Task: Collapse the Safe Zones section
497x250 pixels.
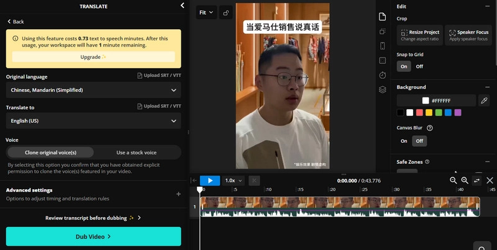Action: pyautogui.click(x=488, y=162)
